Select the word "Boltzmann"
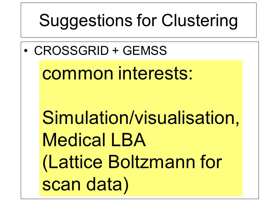 click(x=151, y=162)
